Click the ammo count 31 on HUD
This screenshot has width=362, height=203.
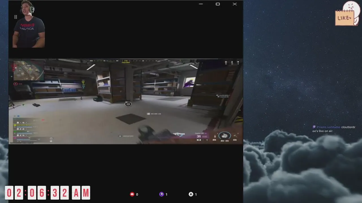pyautogui.click(x=199, y=136)
